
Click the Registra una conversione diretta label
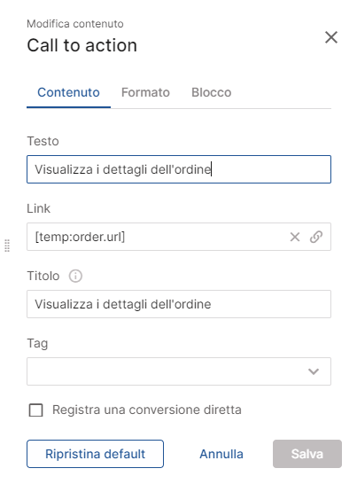pyautogui.click(x=147, y=410)
